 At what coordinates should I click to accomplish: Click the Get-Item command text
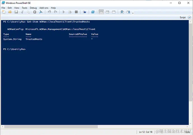[58, 22]
